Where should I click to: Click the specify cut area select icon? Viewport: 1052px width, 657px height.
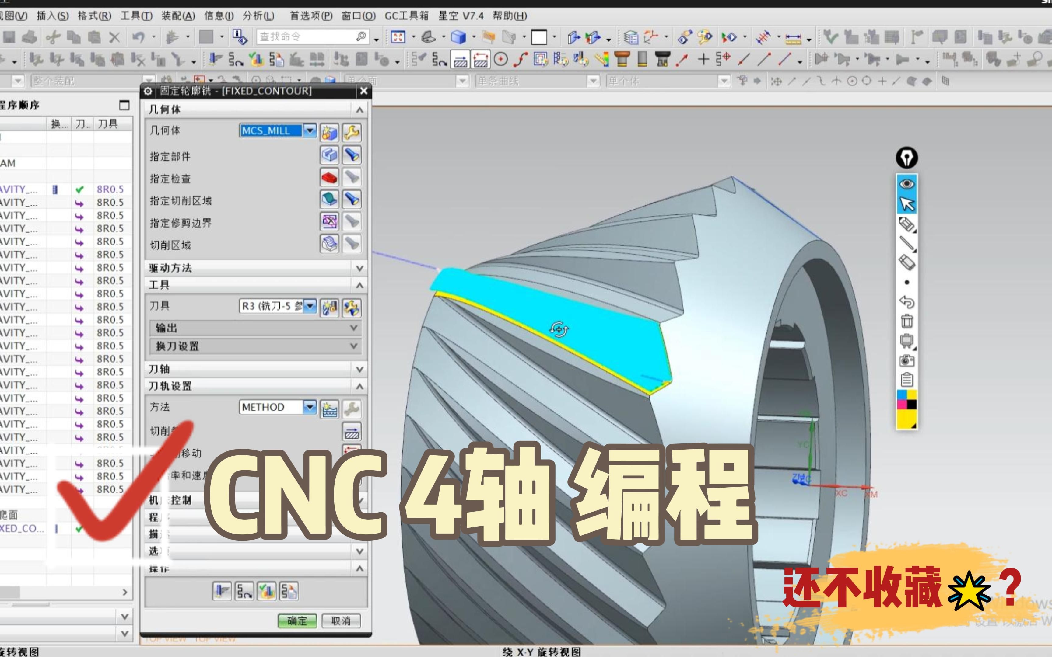coord(329,200)
